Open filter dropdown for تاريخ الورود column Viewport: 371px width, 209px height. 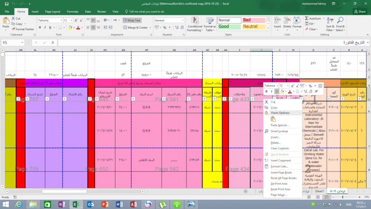(x=342, y=99)
